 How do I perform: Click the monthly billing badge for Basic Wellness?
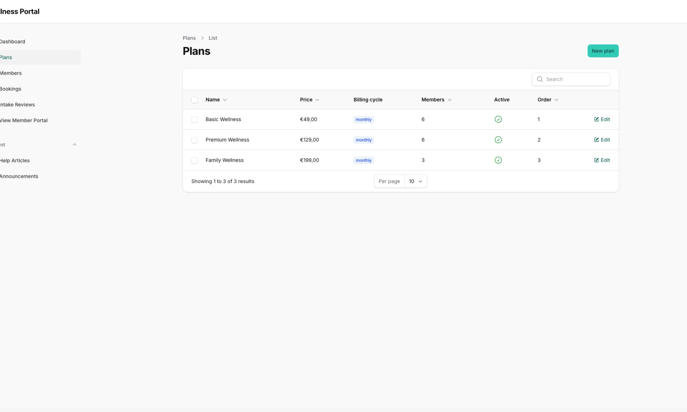[x=363, y=119]
